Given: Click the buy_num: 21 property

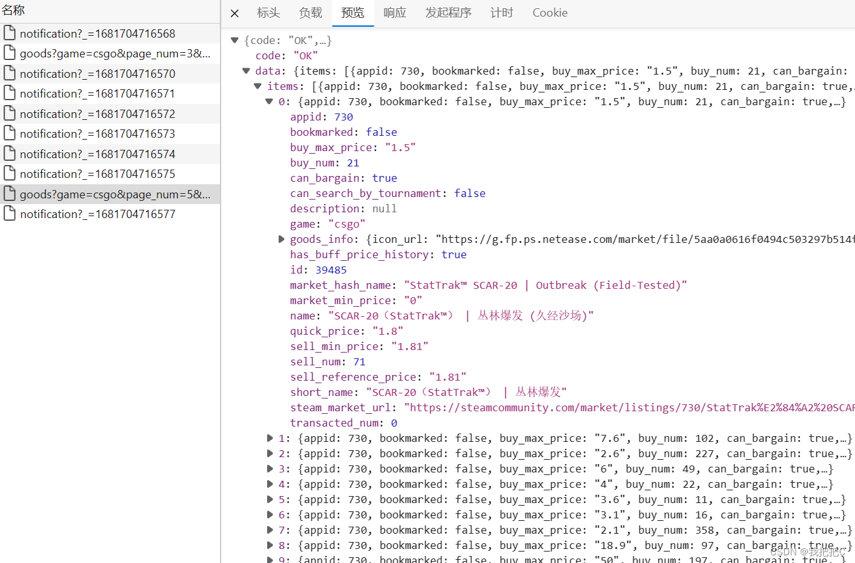Looking at the screenshot, I should point(325,163).
